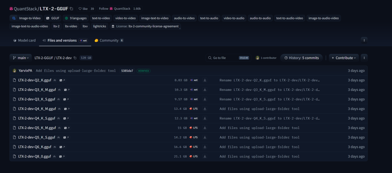Download the LTX-2-dev-Q4_K_S.gguf file
Screen dimensions: 392x173
click(205, 118)
